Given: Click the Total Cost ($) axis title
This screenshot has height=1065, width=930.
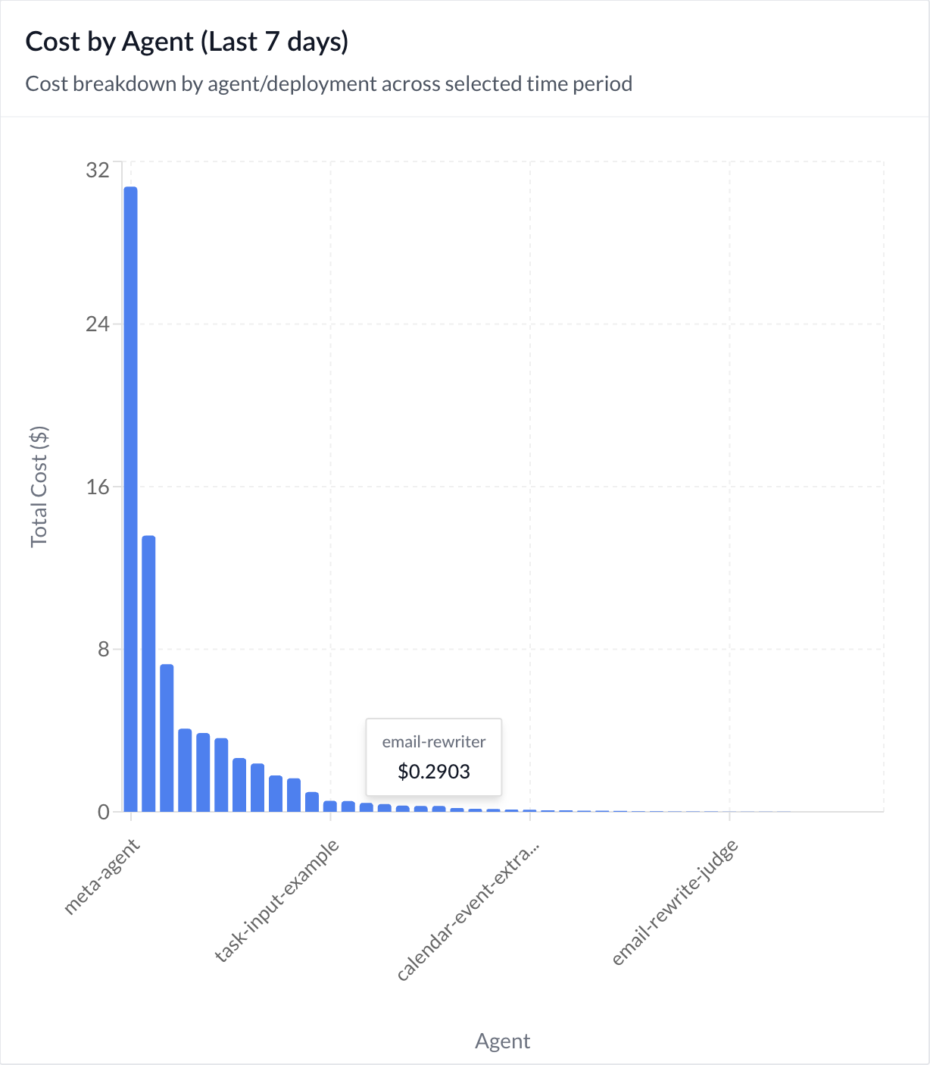Looking at the screenshot, I should (39, 487).
